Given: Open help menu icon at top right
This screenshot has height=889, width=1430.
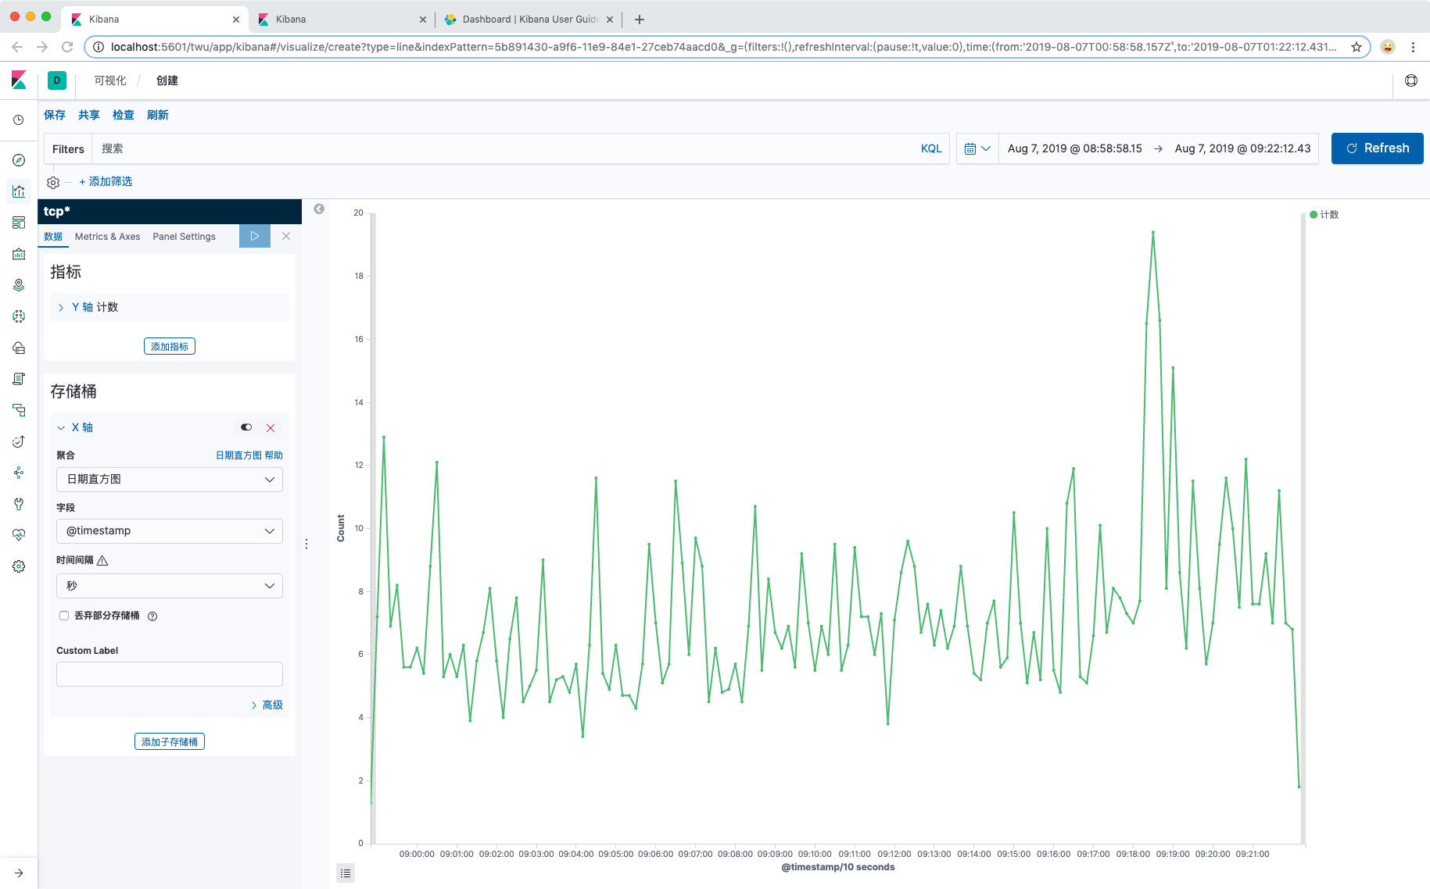Looking at the screenshot, I should click(x=1411, y=80).
